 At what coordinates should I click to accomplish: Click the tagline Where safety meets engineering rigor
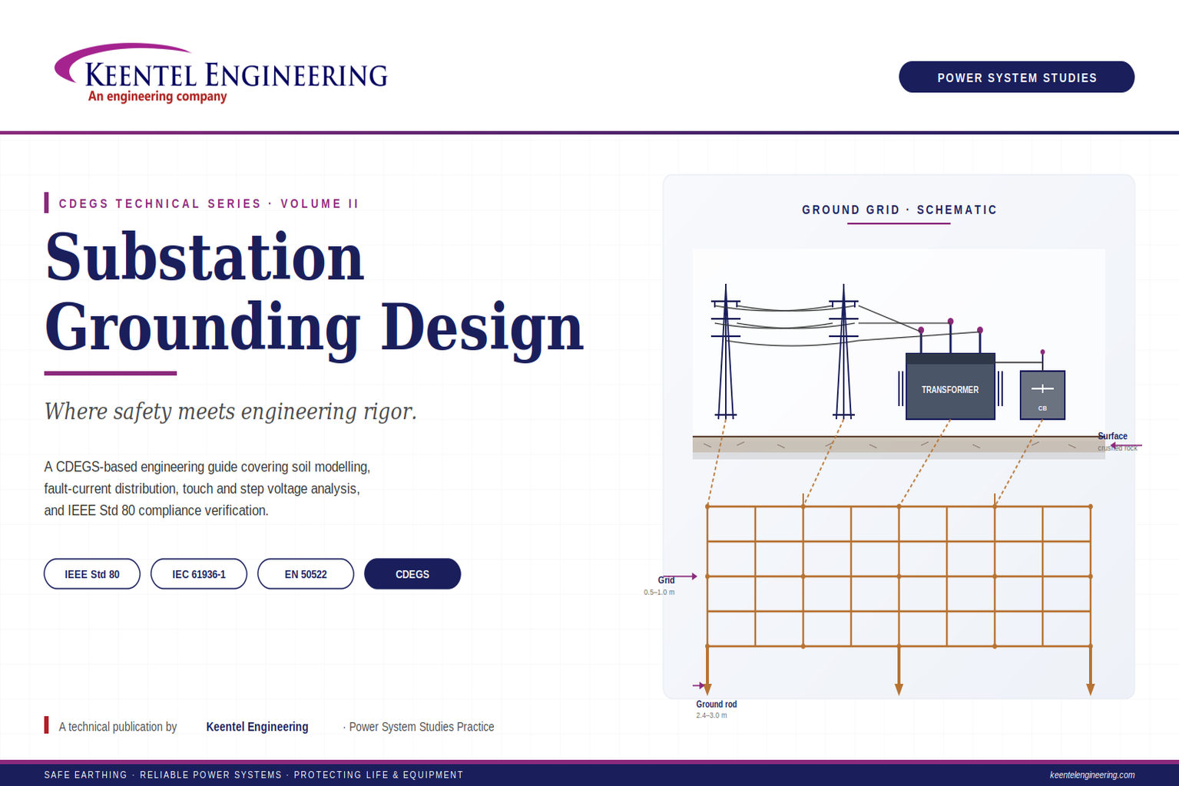tap(230, 411)
